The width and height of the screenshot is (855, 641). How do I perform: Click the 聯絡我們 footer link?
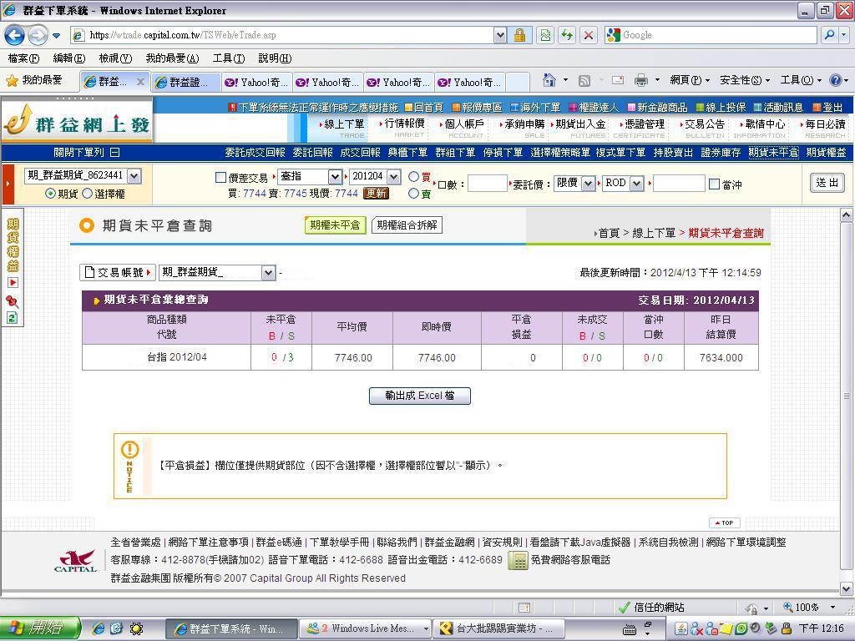397,543
